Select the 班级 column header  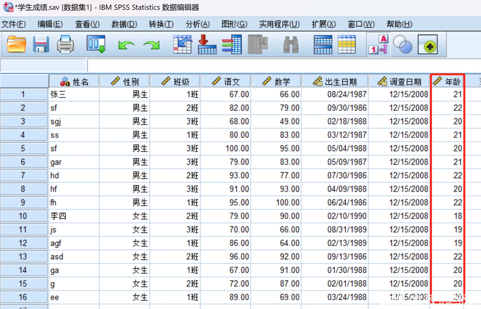pyautogui.click(x=175, y=81)
